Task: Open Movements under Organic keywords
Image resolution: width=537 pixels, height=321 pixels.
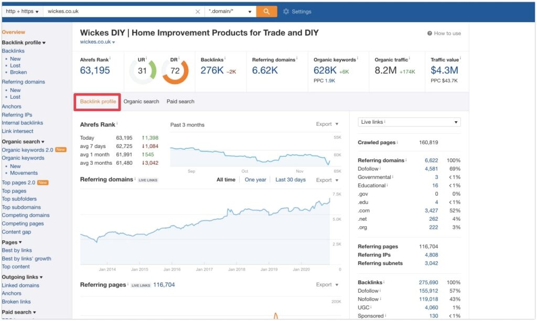Action: (24, 173)
